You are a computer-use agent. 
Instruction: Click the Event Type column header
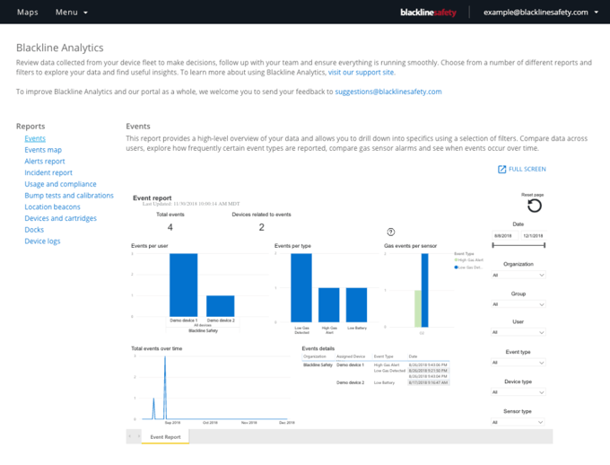384,356
